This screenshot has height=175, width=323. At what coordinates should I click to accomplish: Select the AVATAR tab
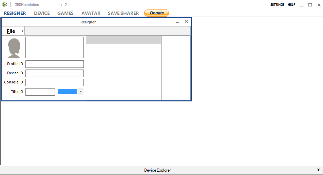click(91, 13)
